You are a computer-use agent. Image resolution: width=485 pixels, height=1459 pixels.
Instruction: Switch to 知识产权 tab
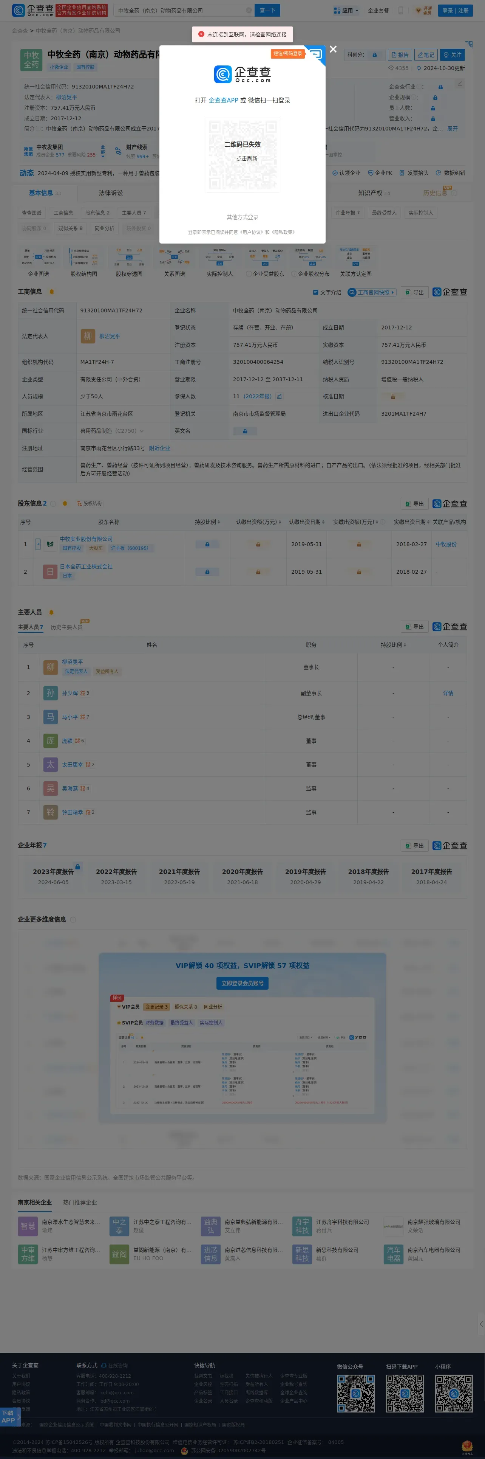pyautogui.click(x=374, y=193)
